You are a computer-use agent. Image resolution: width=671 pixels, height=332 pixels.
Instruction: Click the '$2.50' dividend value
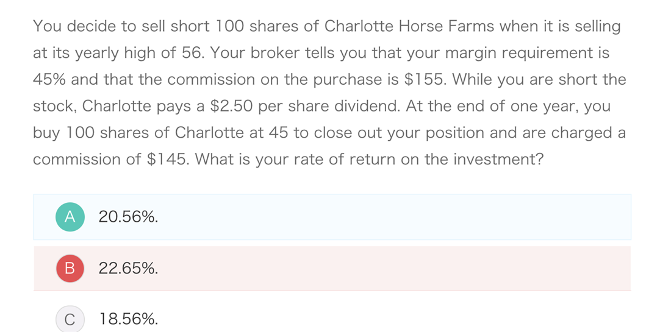click(232, 107)
